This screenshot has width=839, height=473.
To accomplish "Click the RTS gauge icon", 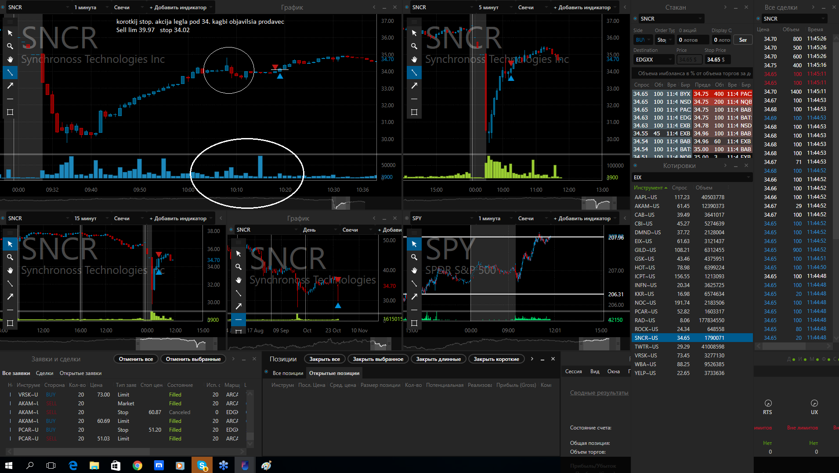I will [x=768, y=403].
